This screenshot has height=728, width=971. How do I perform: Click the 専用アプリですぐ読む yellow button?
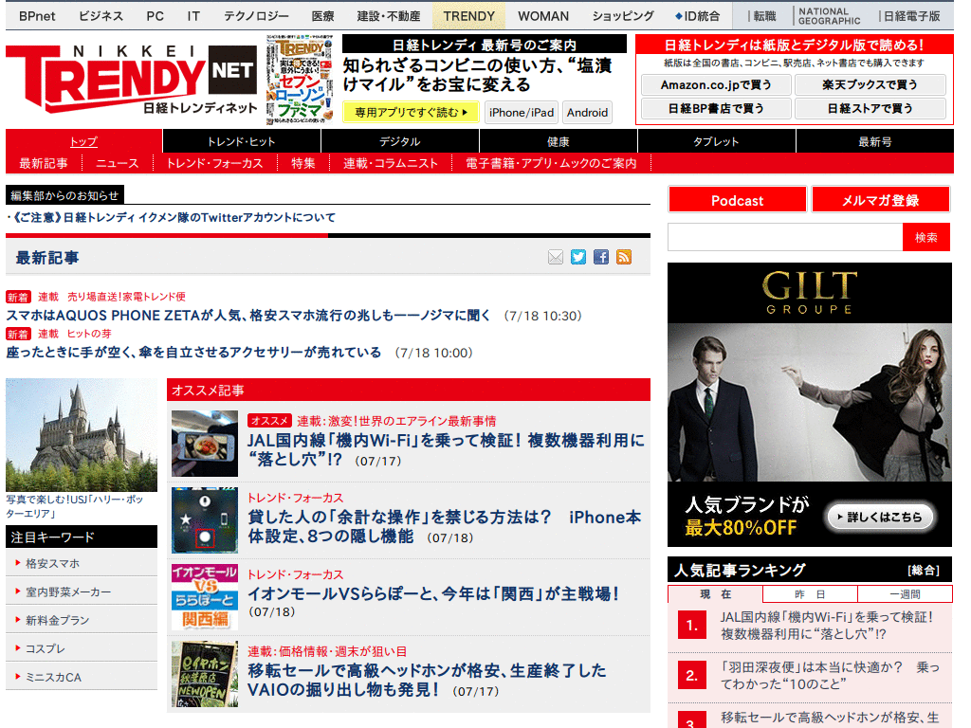412,112
